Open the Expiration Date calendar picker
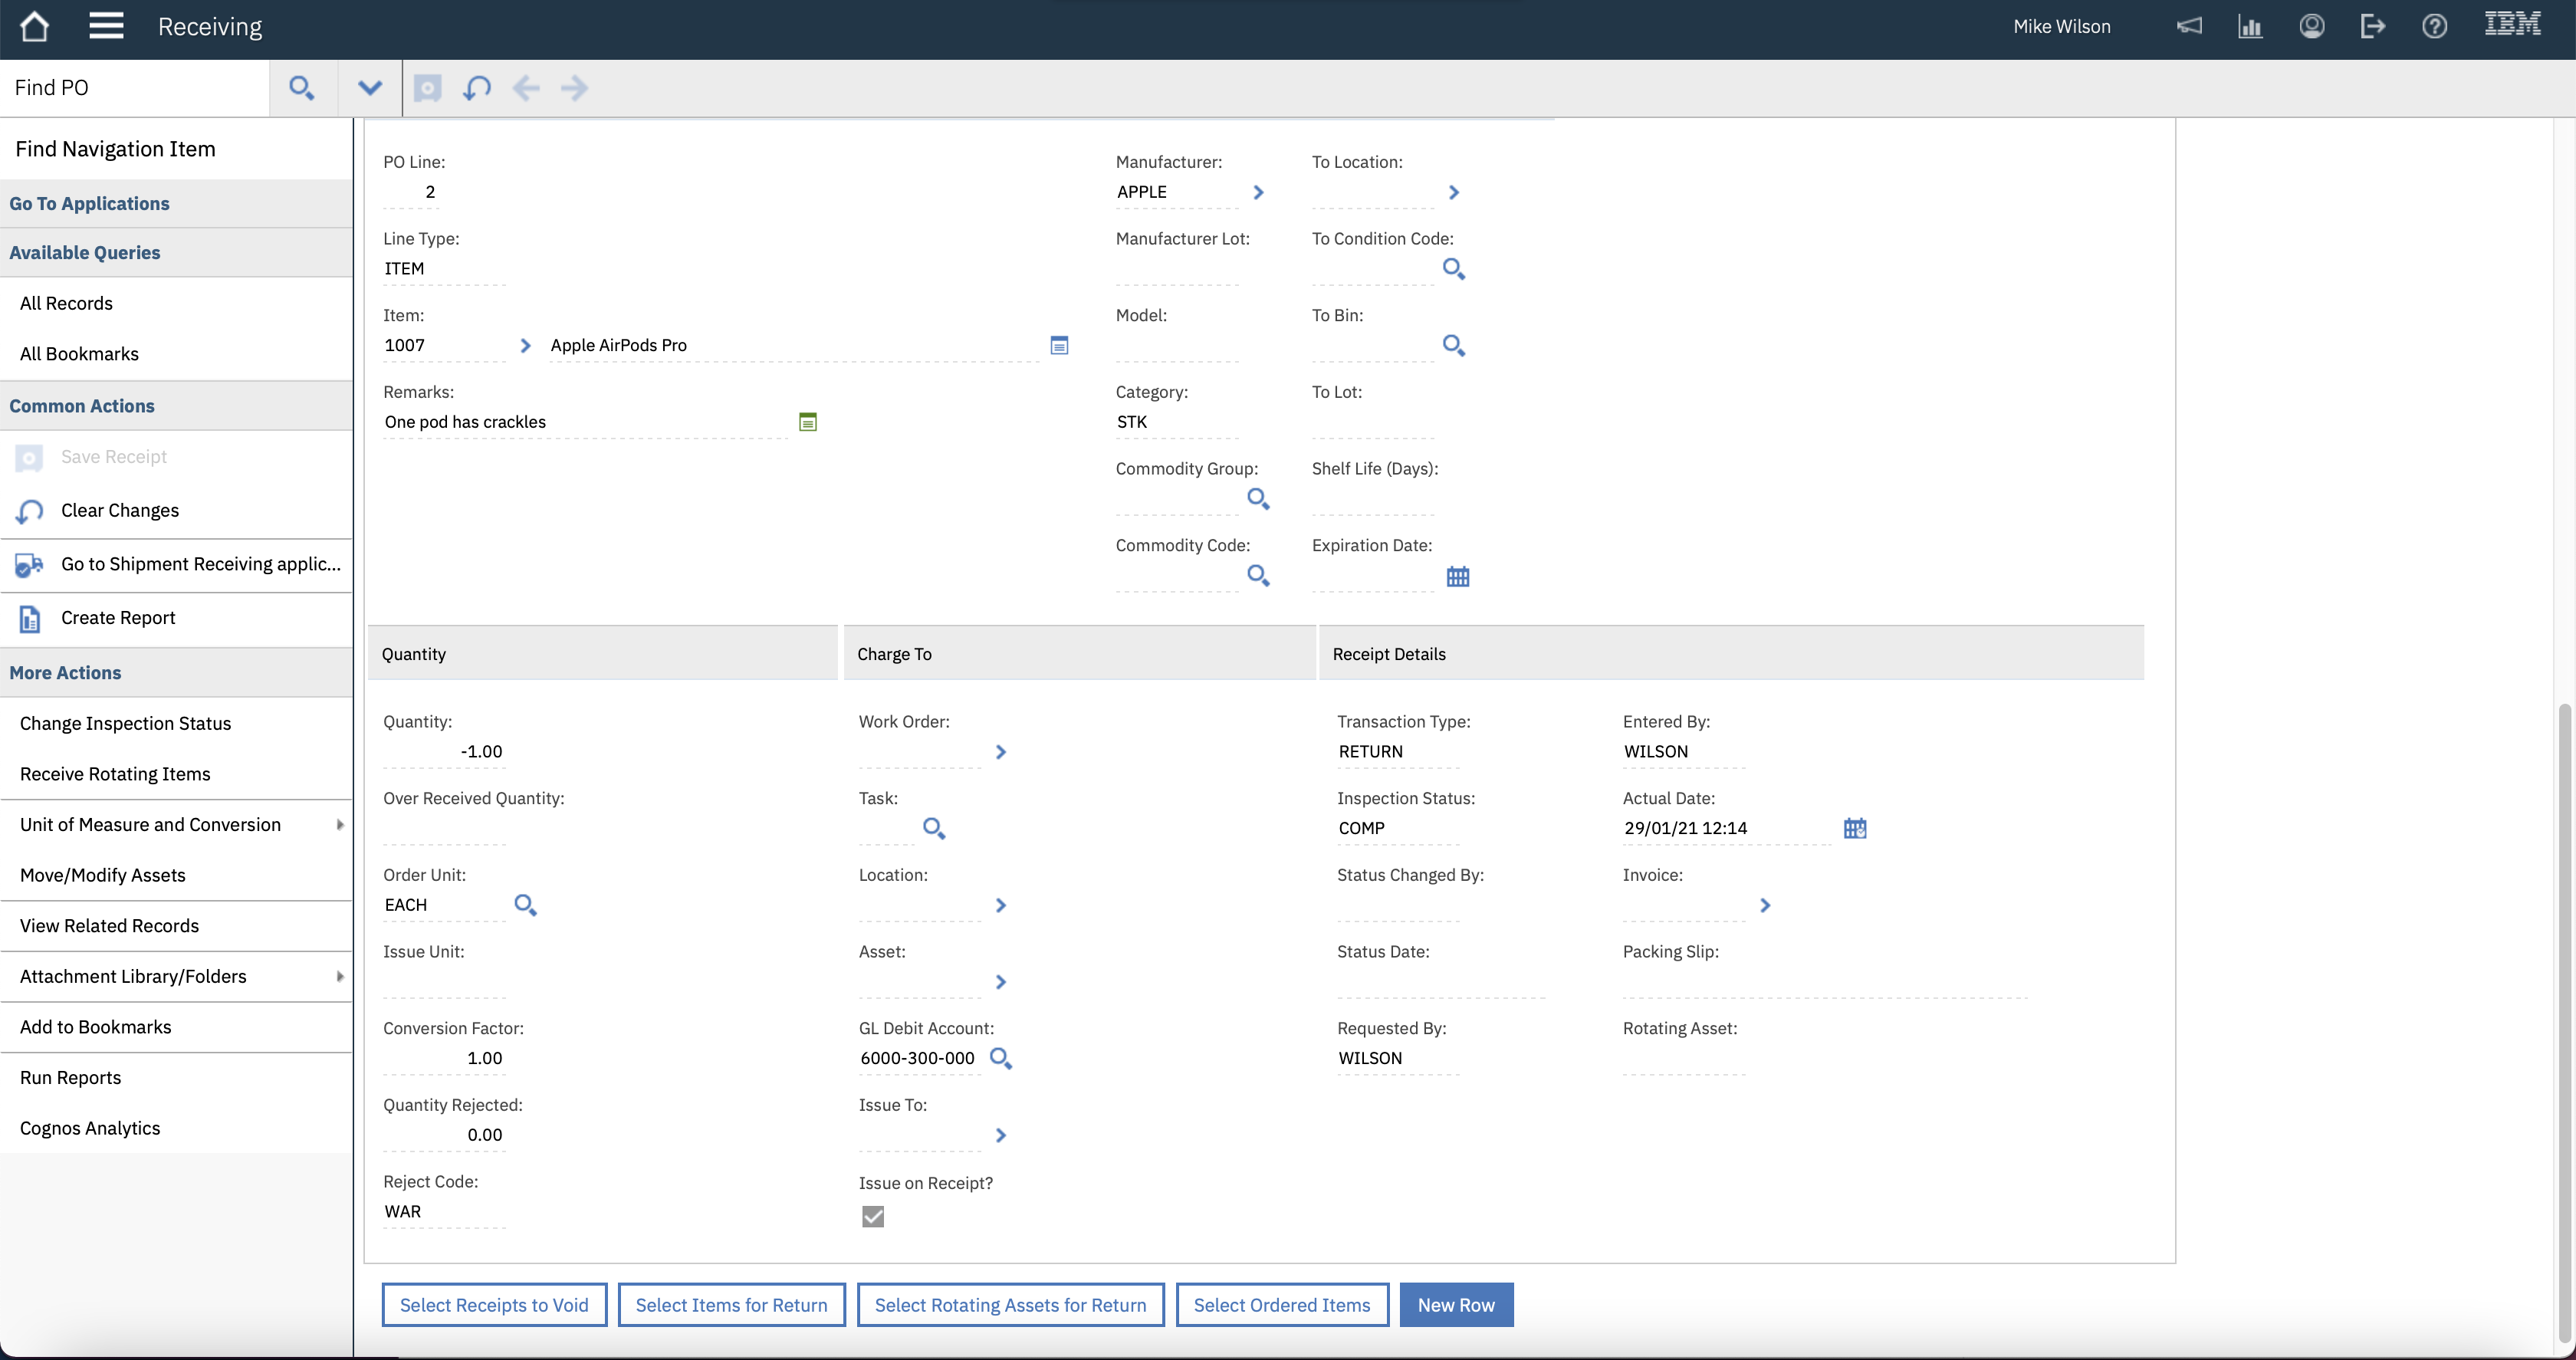 pyautogui.click(x=1457, y=577)
